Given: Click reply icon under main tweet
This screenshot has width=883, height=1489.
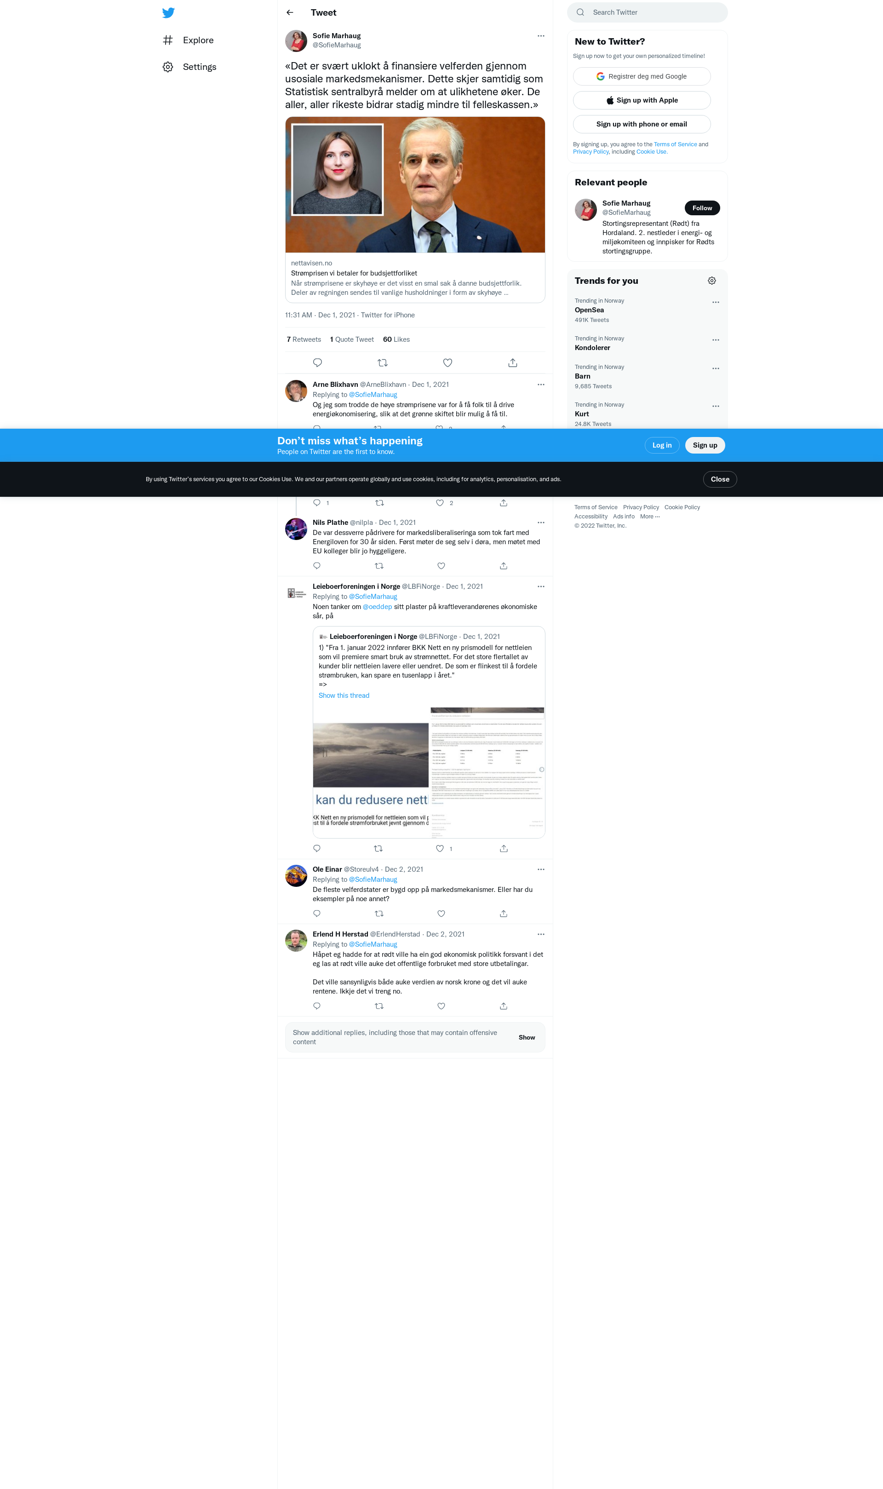Looking at the screenshot, I should 317,362.
